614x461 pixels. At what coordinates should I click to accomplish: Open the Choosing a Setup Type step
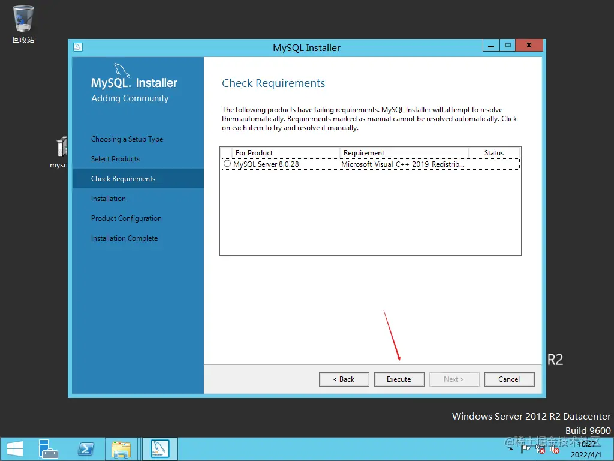[127, 139]
